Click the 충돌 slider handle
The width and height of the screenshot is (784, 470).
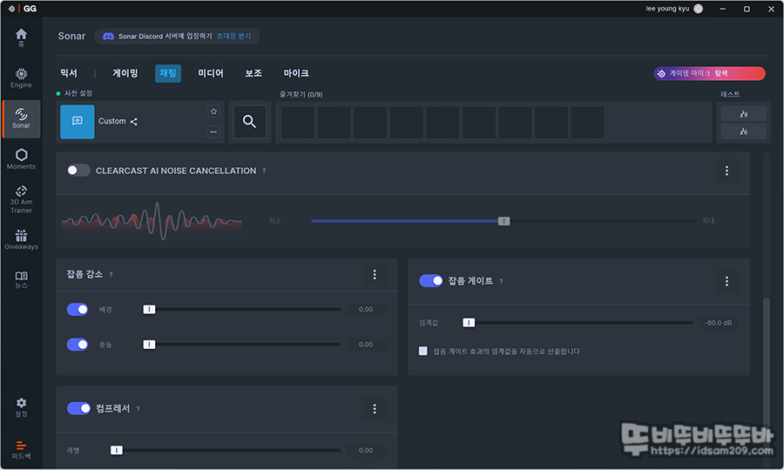point(149,345)
